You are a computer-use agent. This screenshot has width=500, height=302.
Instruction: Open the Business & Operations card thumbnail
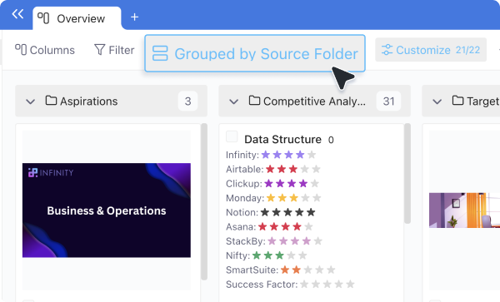click(x=107, y=210)
